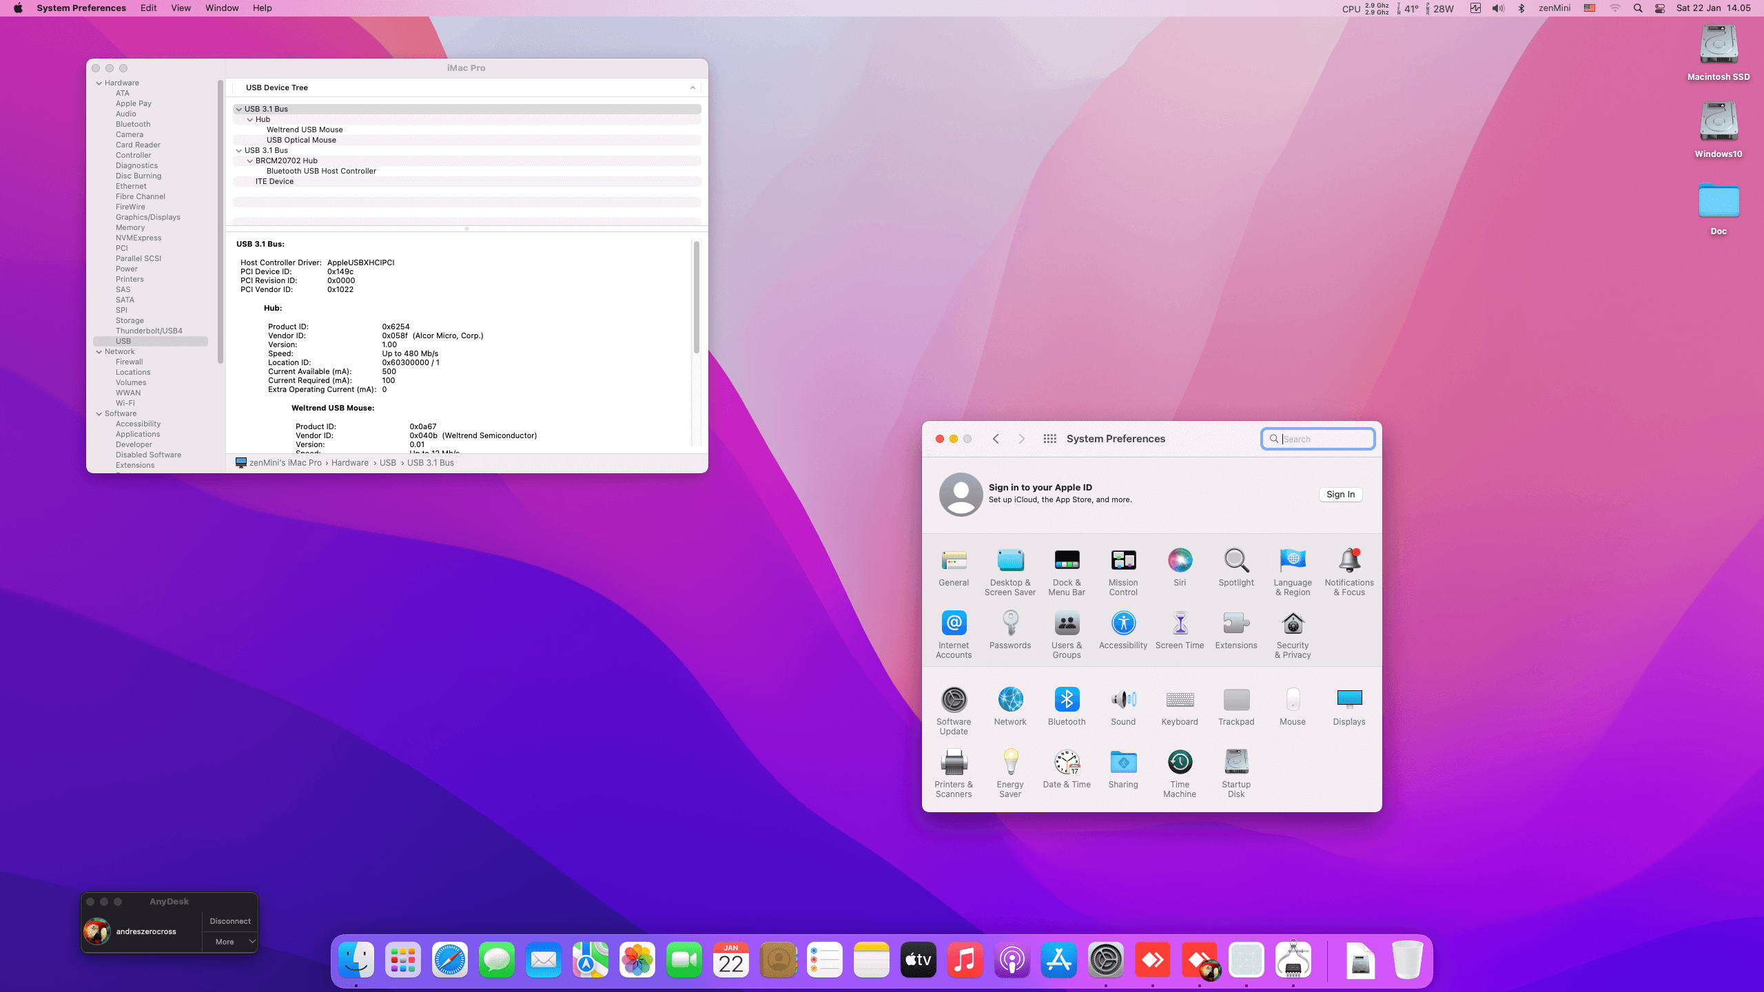
Task: Open the Apple menu
Action: coord(18,8)
